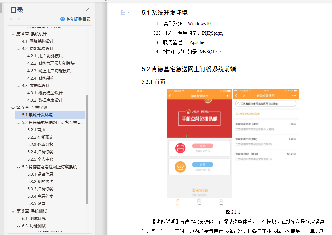Click the word Apache in document
Image resolution: width=332 pixels, height=235 pixels.
pyautogui.click(x=197, y=43)
